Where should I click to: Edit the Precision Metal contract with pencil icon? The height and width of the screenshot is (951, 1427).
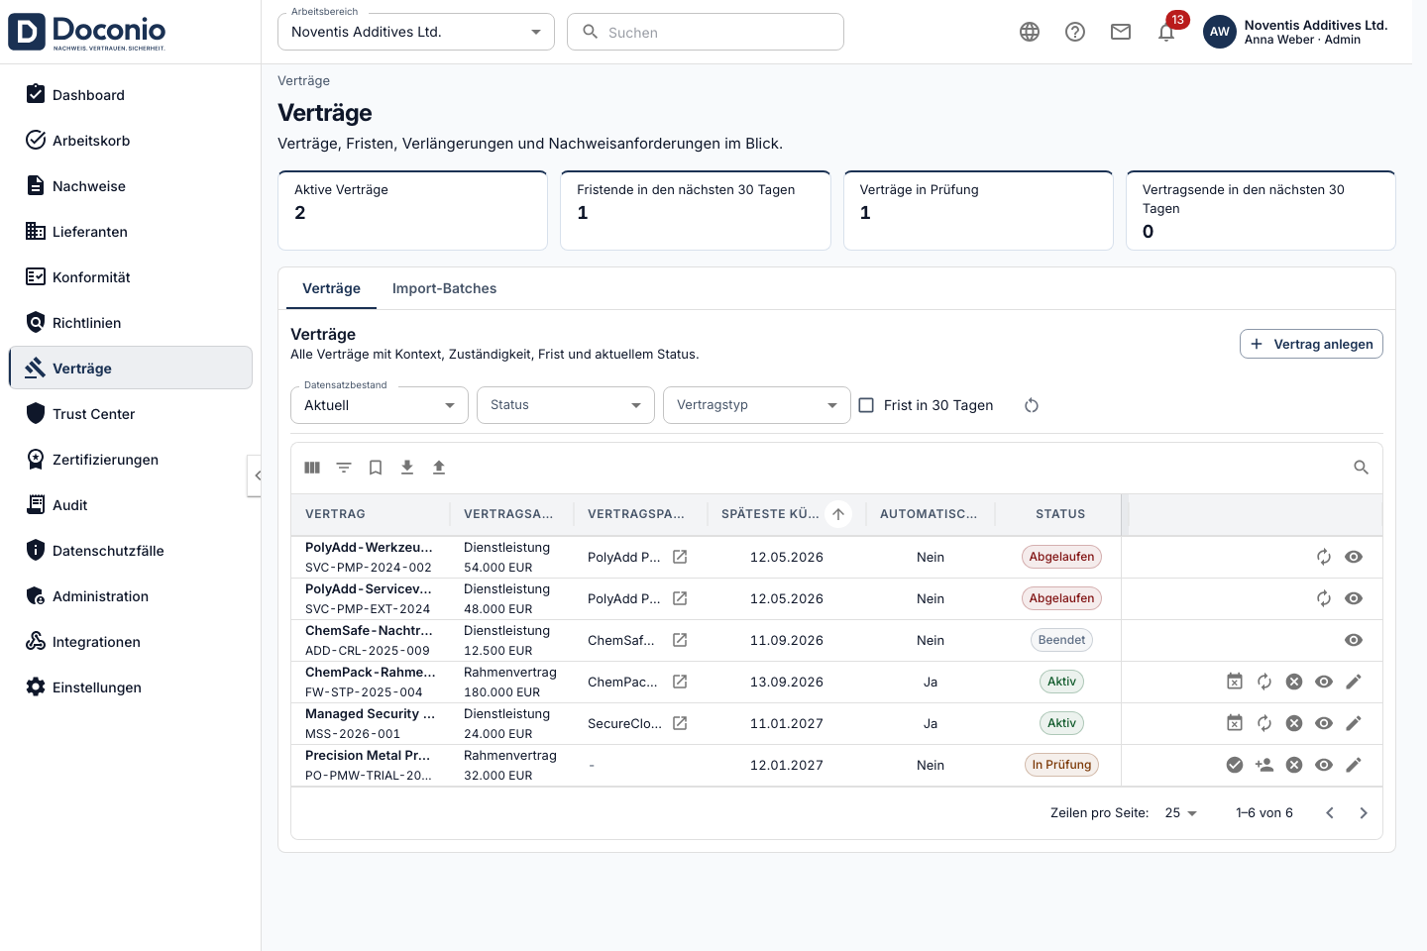pyautogui.click(x=1354, y=765)
